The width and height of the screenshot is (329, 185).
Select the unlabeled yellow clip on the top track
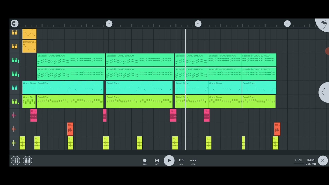[29, 34]
